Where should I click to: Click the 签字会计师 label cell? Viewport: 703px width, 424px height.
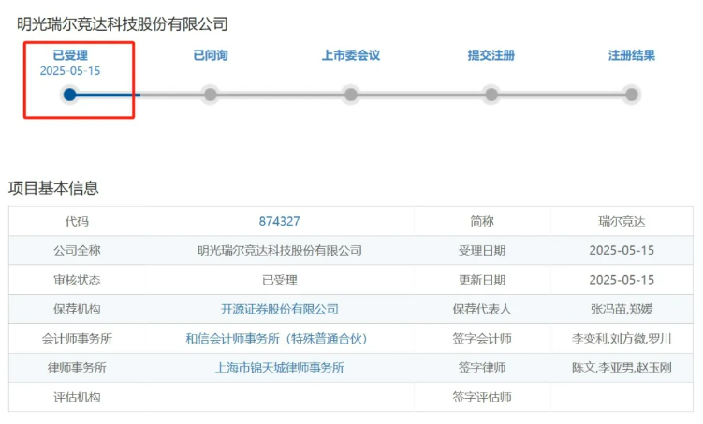click(x=482, y=339)
